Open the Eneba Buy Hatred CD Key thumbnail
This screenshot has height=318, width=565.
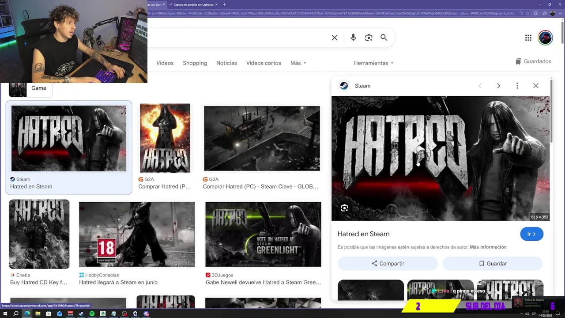(39, 234)
